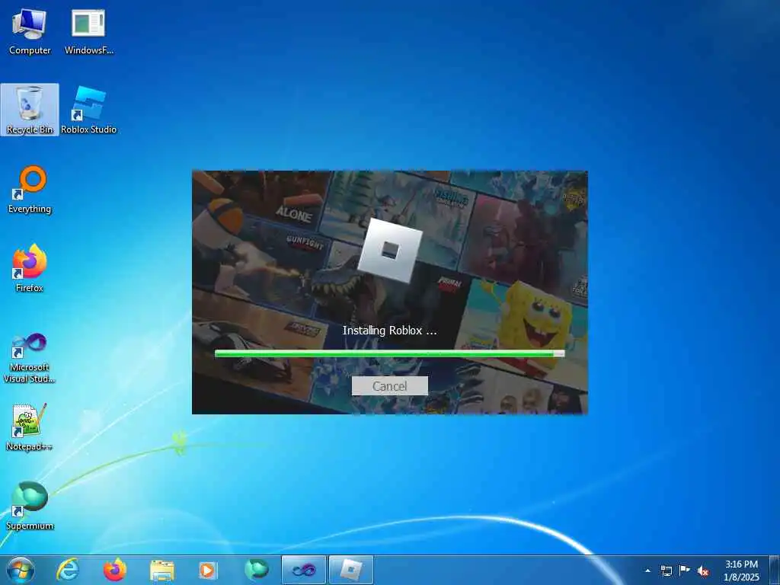Select the Recycle Bin desktop icon
Screen dimensions: 780x585
pos(30,110)
